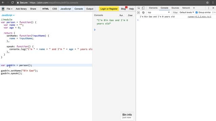Open File dropdown menu

pos(9,9)
